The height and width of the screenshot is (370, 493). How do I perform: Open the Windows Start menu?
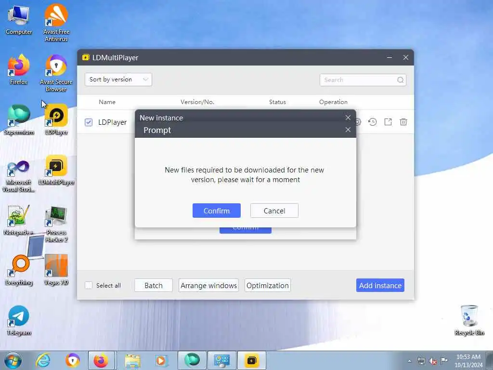13,360
